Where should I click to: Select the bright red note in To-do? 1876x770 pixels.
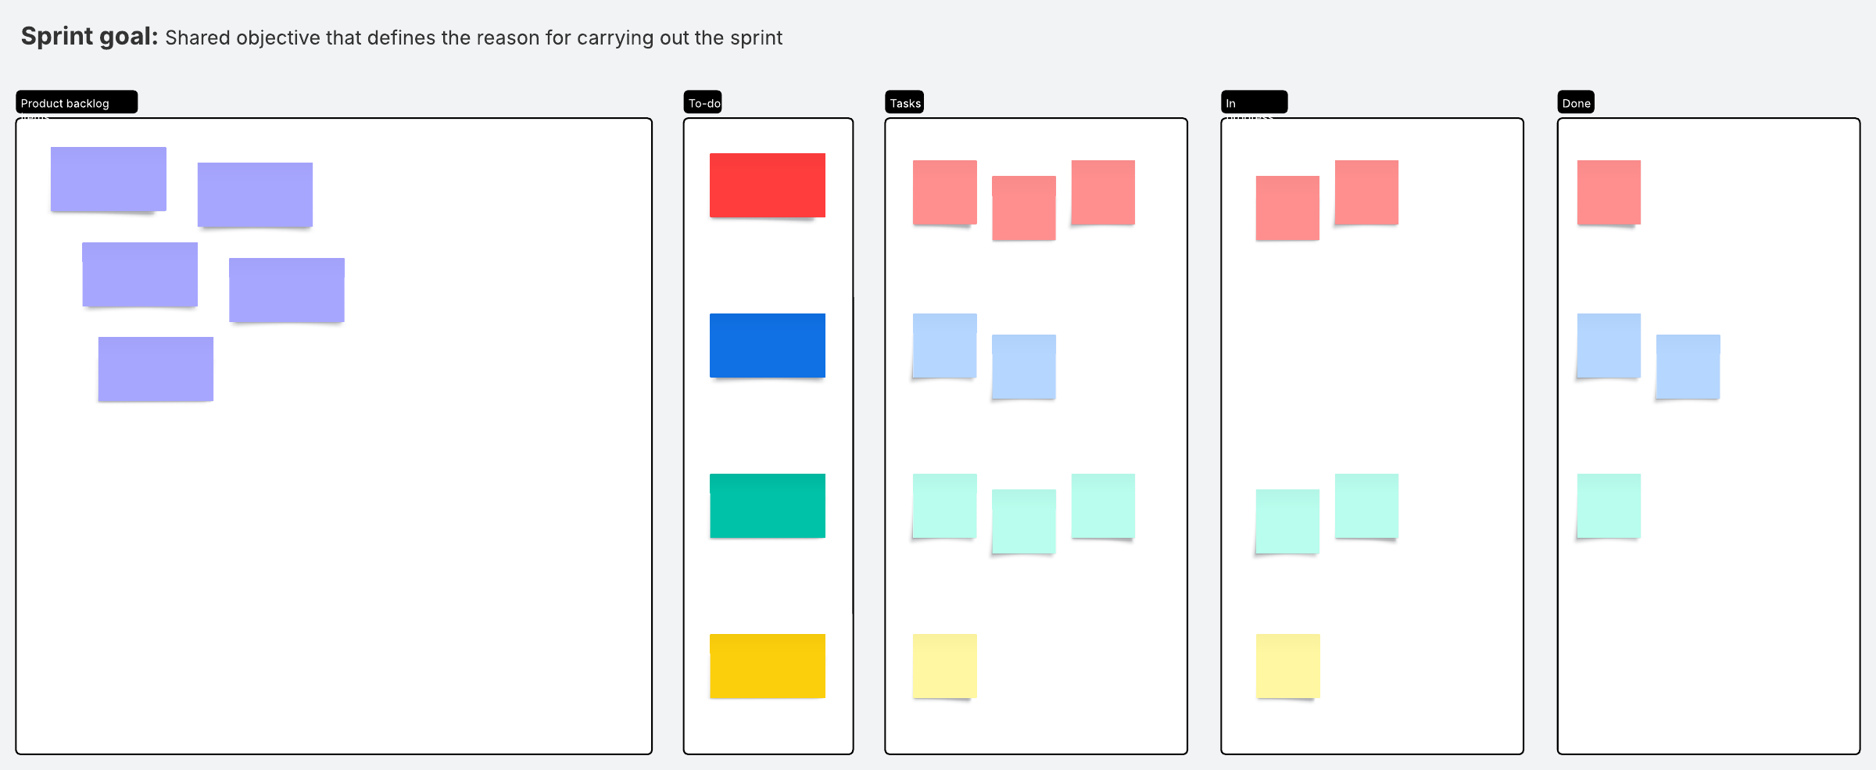coord(767,185)
